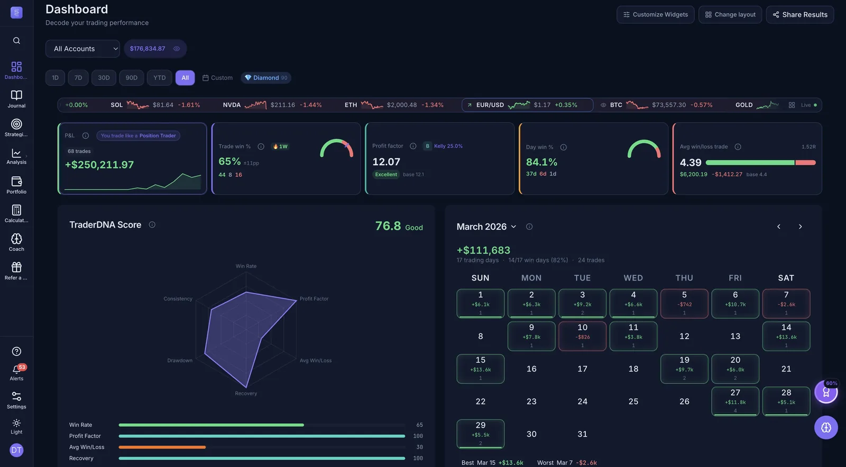846x467 pixels.
Task: Click the SOL ticker item
Action: point(155,105)
